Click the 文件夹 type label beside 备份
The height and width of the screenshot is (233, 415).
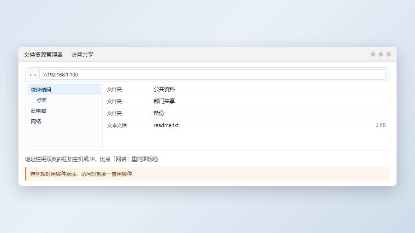pyautogui.click(x=114, y=113)
